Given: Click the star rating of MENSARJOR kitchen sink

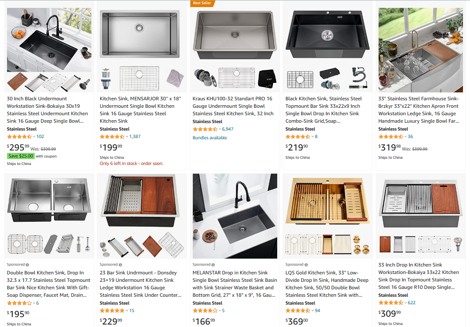Looking at the screenshot, I should pyautogui.click(x=112, y=137).
